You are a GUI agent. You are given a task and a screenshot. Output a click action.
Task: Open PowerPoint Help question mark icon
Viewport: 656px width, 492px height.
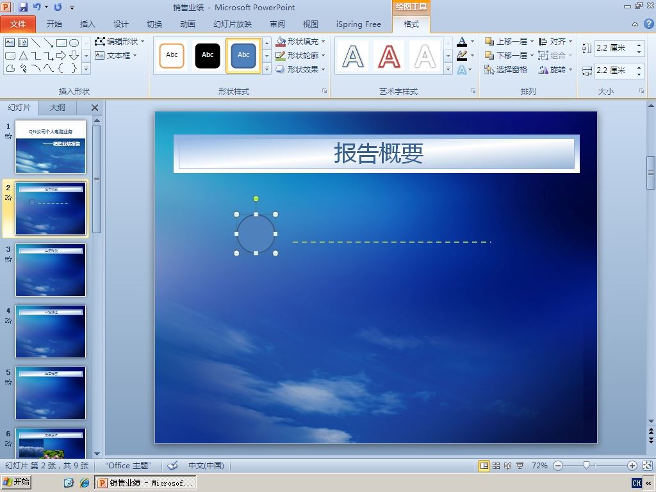tap(648, 24)
